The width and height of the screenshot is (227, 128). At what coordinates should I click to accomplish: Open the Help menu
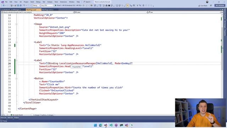click(x=78, y=2)
